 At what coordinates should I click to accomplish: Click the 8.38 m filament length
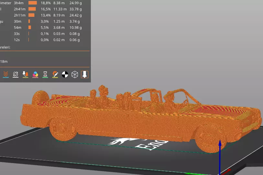tap(59, 3)
